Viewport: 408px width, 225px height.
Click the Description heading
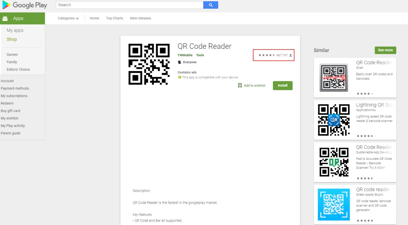pyautogui.click(x=141, y=191)
